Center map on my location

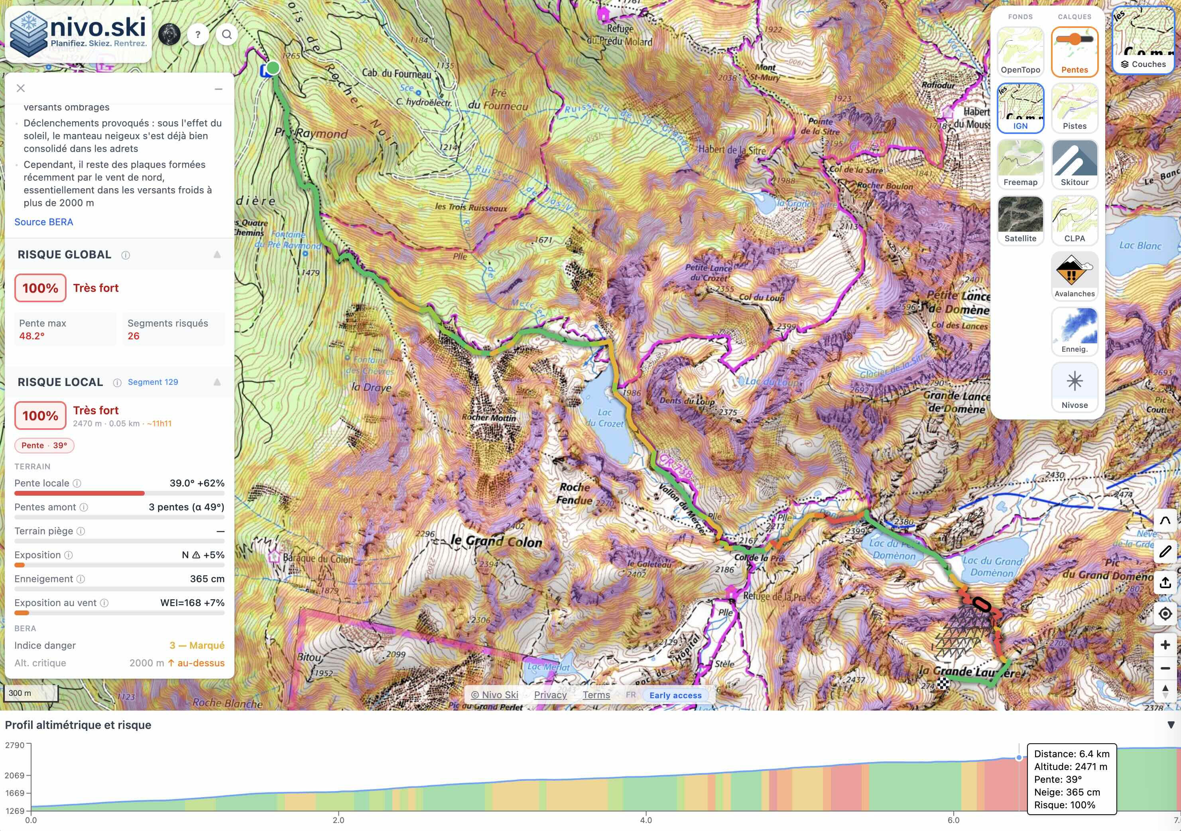pos(1165,613)
